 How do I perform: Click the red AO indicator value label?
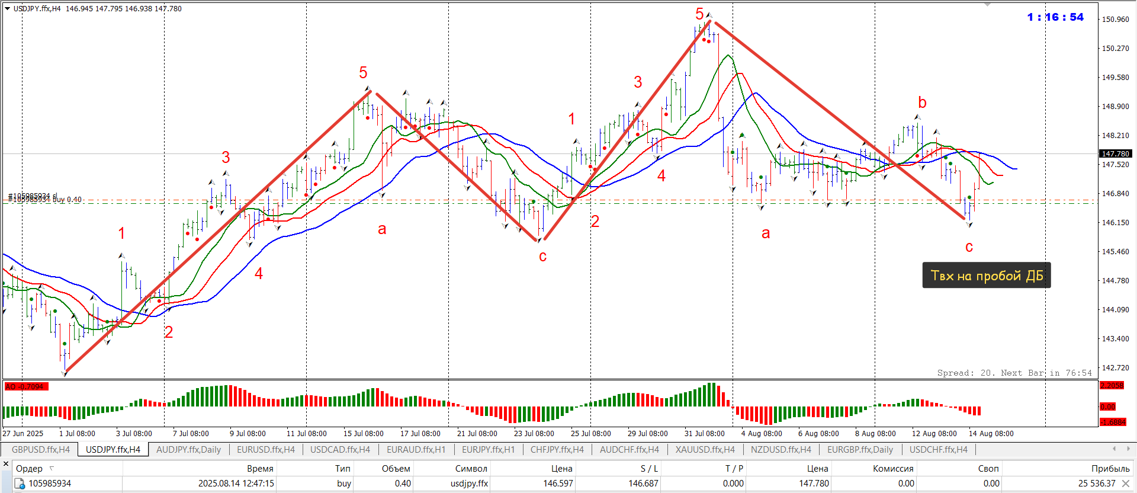click(26, 386)
